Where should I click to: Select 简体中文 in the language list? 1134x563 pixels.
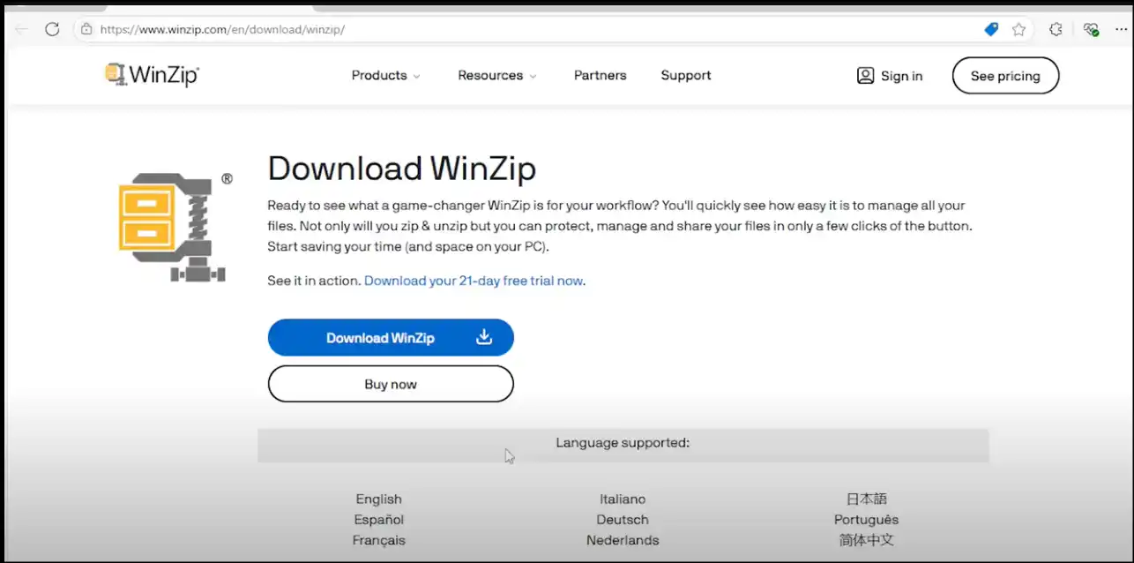[867, 540]
